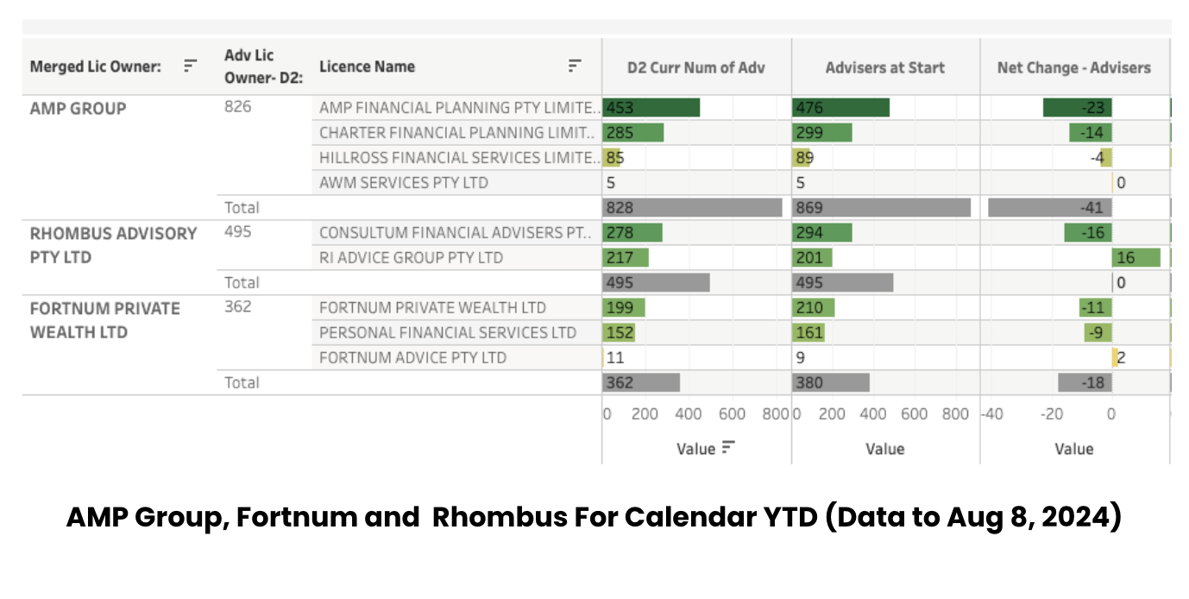1189x599 pixels.
Task: Select FORTNUM ADVICE PTY LTD licence name
Action: tap(412, 357)
